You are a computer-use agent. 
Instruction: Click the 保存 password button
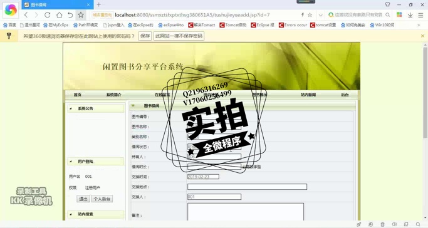coord(145,36)
